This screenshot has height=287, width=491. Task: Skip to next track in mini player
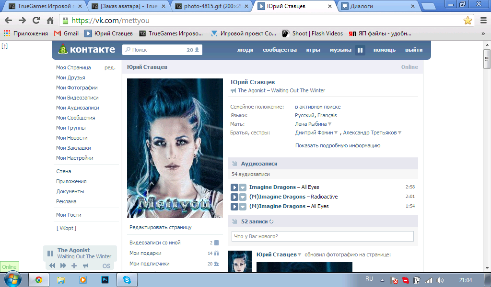click(x=63, y=266)
